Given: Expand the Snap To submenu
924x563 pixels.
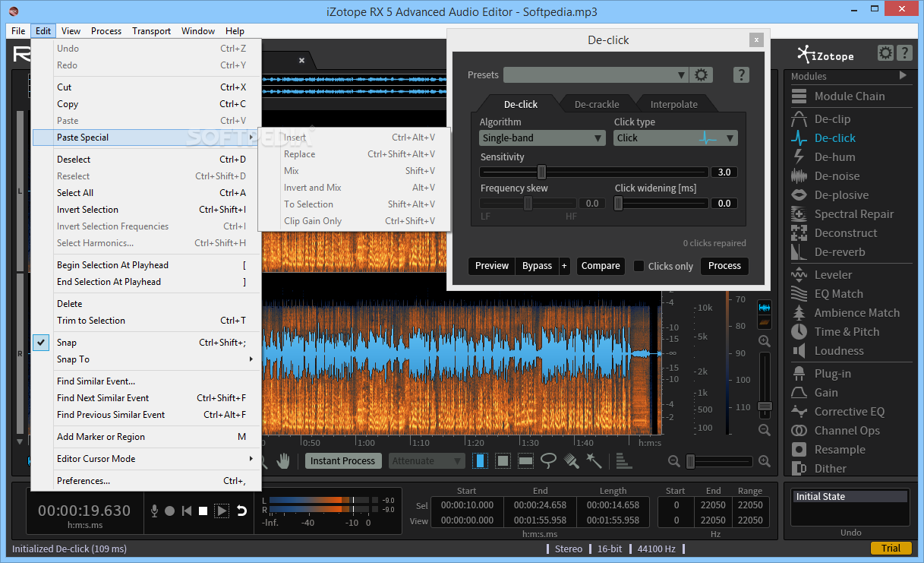Looking at the screenshot, I should (147, 359).
